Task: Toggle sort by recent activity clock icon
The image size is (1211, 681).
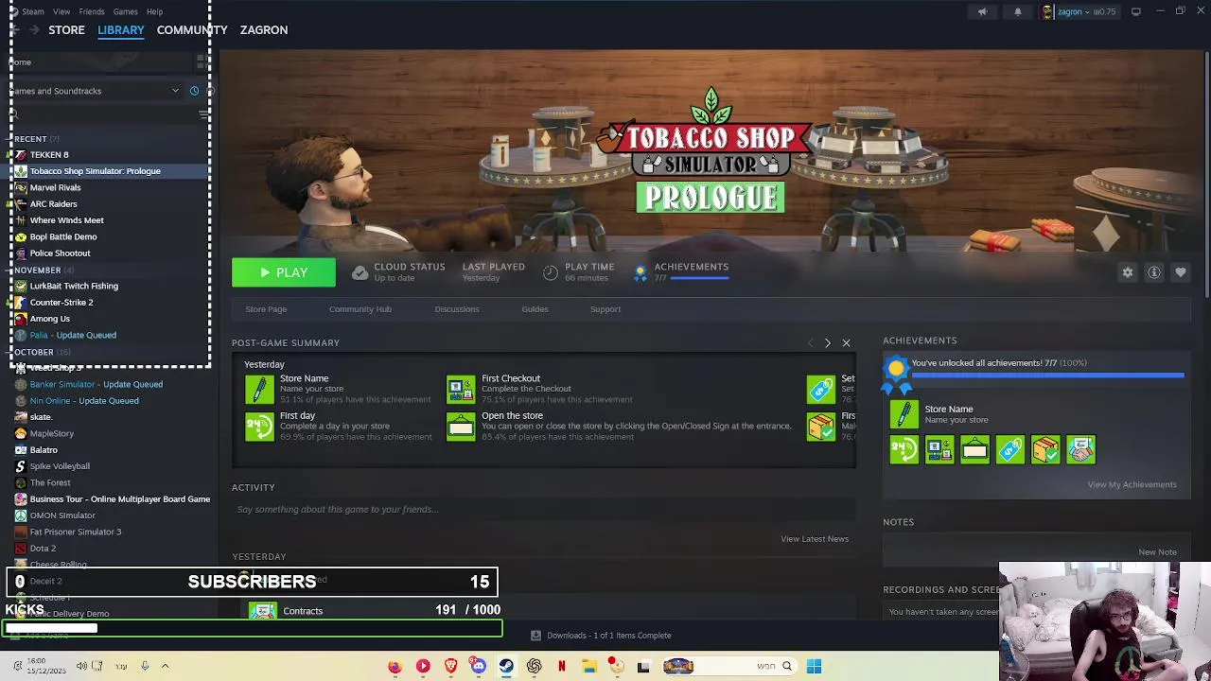Action: [x=194, y=91]
